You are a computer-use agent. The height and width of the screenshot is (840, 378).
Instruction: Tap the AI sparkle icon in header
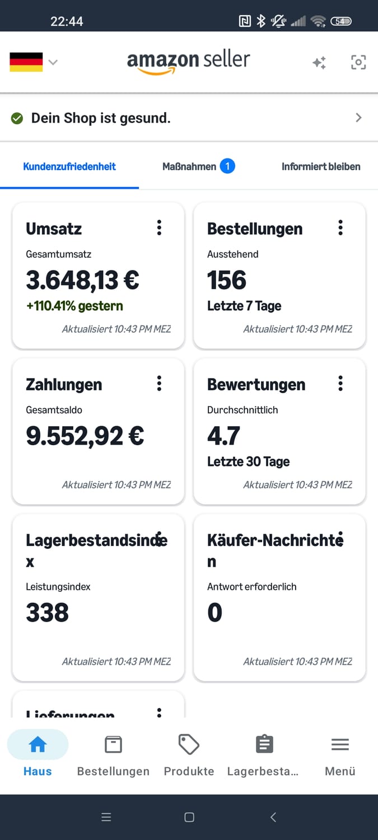[x=319, y=63]
